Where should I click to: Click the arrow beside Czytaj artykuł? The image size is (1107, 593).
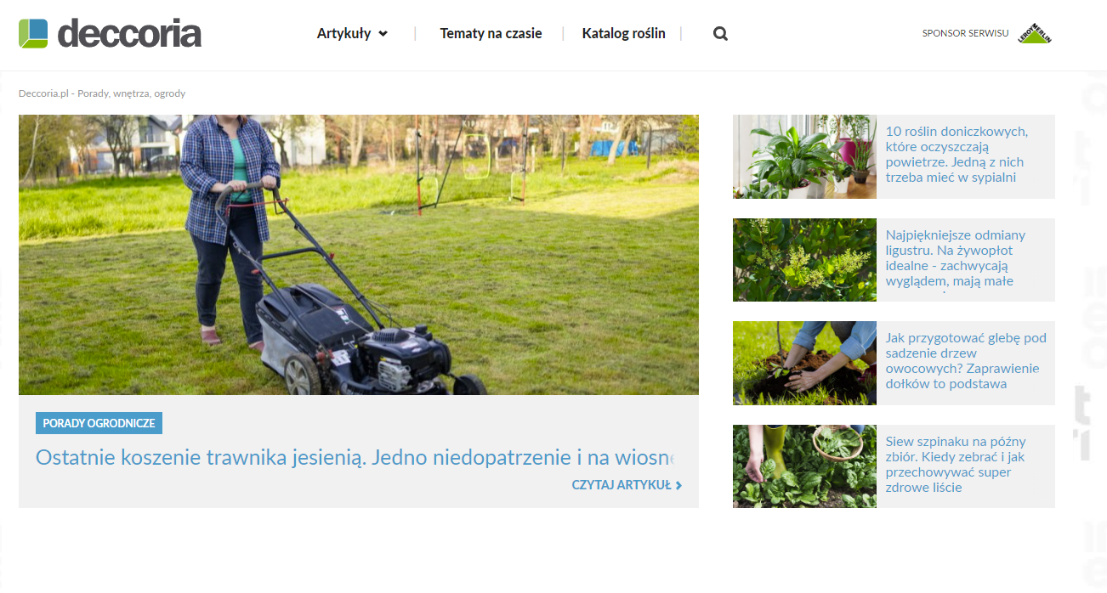(678, 486)
